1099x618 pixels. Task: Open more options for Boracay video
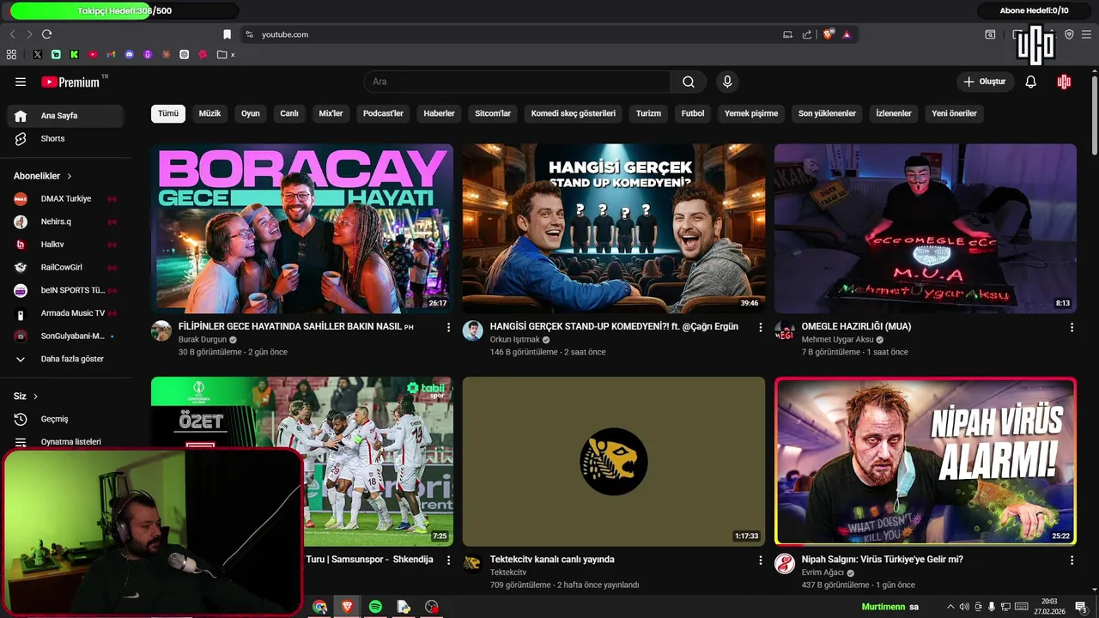(448, 327)
